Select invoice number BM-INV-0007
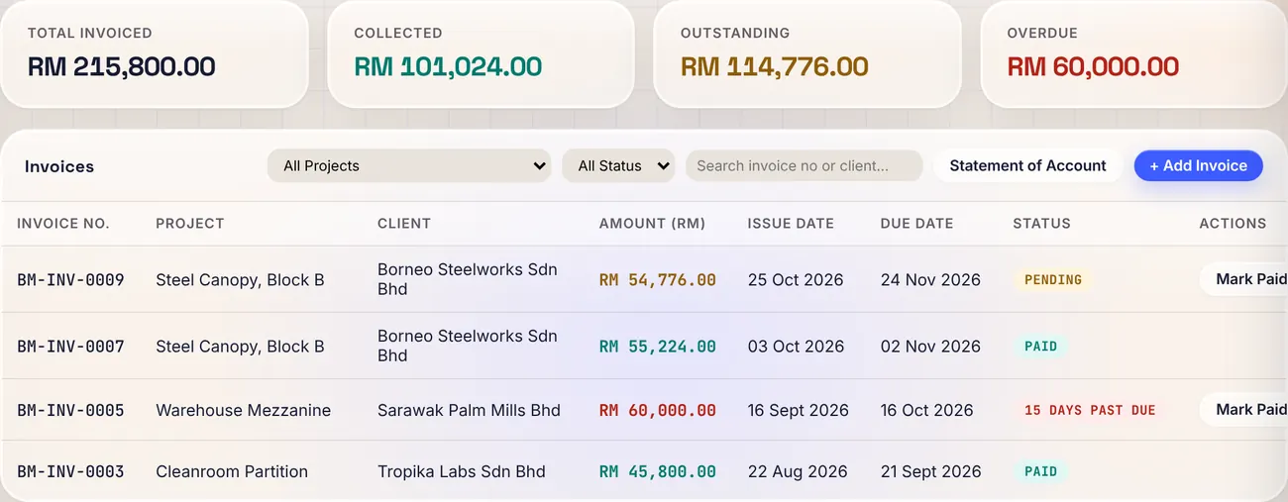1288x502 pixels. pos(70,347)
